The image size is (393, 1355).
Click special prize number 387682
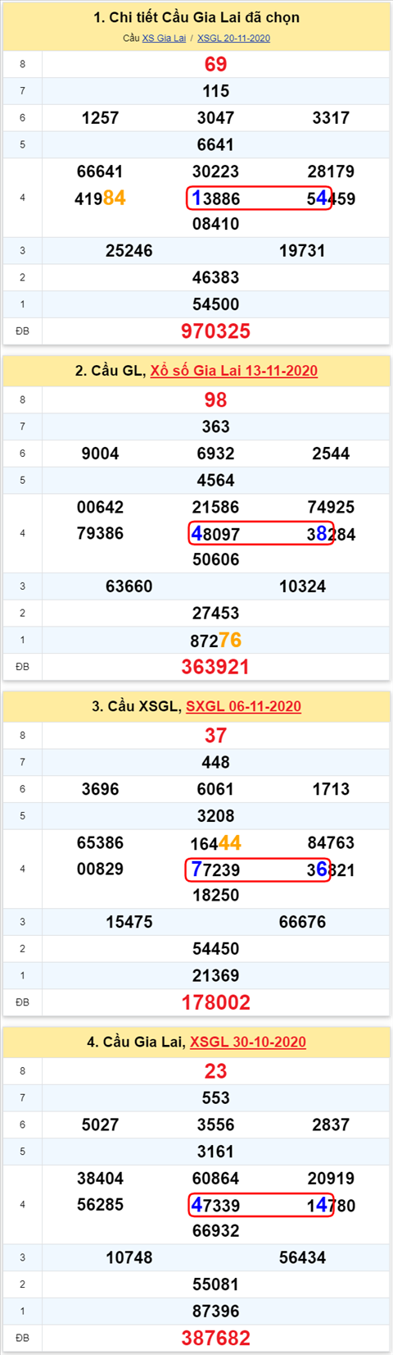click(x=215, y=1338)
